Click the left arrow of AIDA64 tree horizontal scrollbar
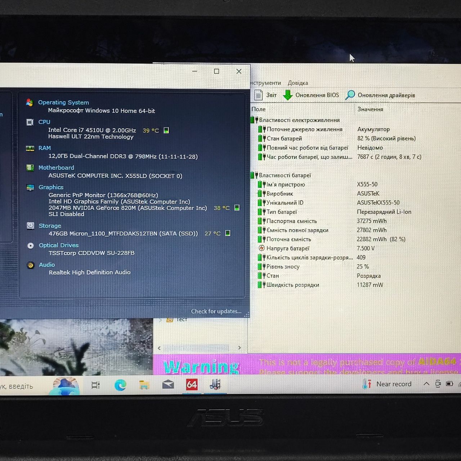The height and width of the screenshot is (461, 461). tap(159, 348)
